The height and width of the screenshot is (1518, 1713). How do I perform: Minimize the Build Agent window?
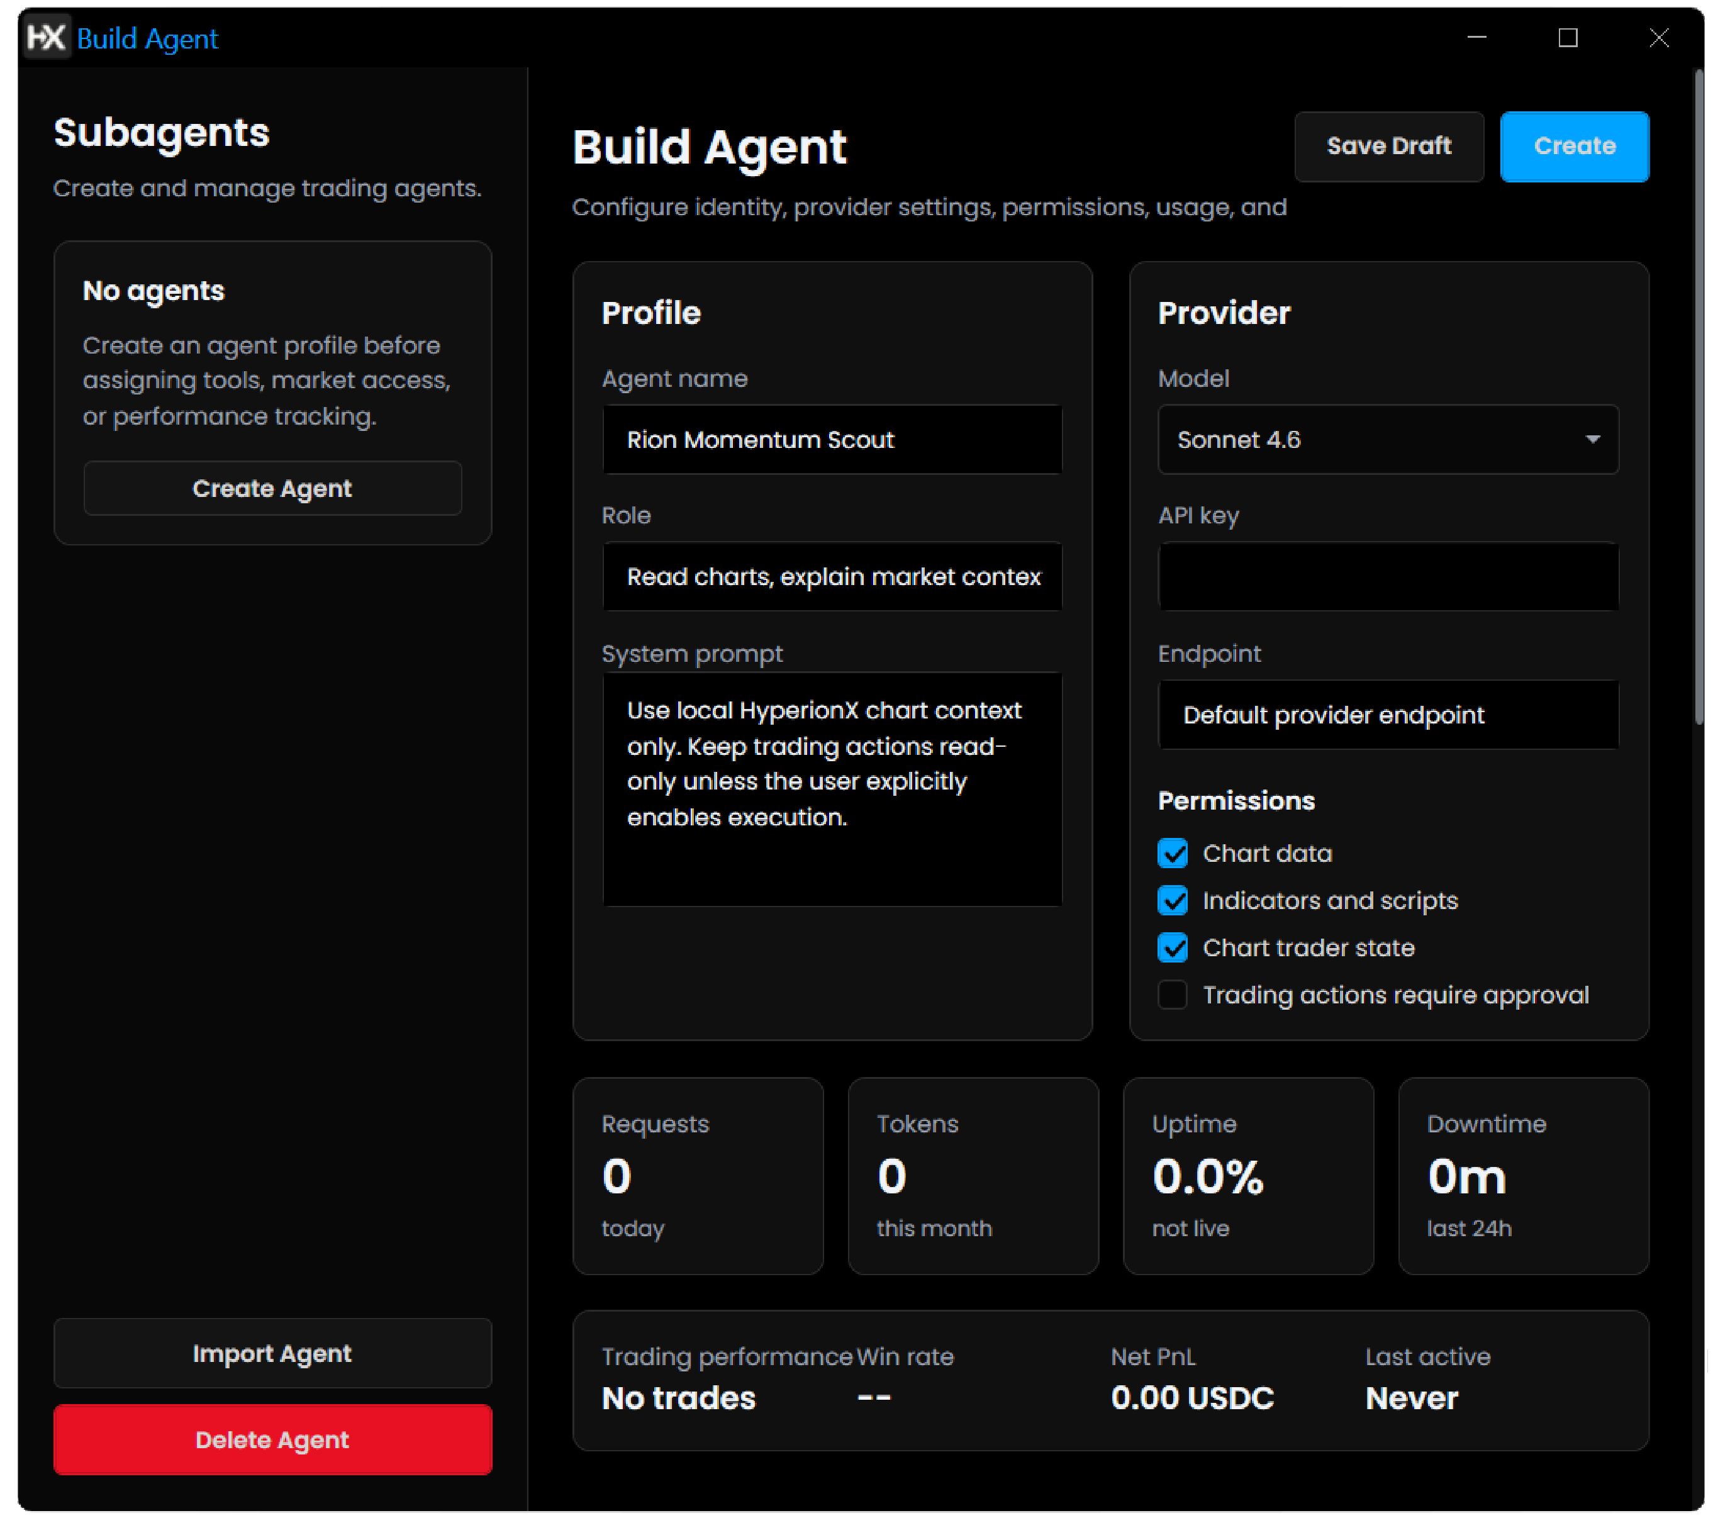(1476, 38)
